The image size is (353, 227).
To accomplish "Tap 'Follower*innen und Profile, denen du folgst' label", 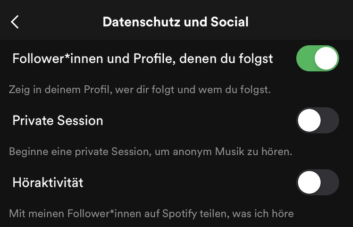I will (x=143, y=59).
